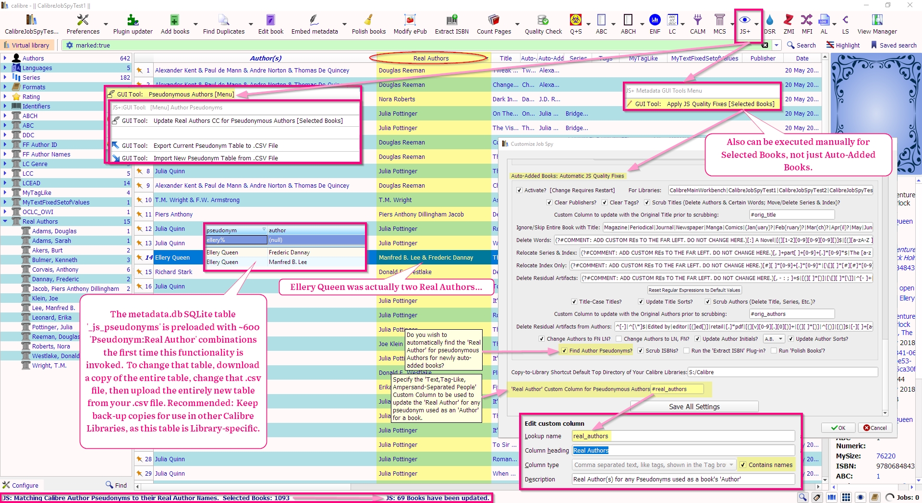Launch the Plugin updater tool

[133, 24]
